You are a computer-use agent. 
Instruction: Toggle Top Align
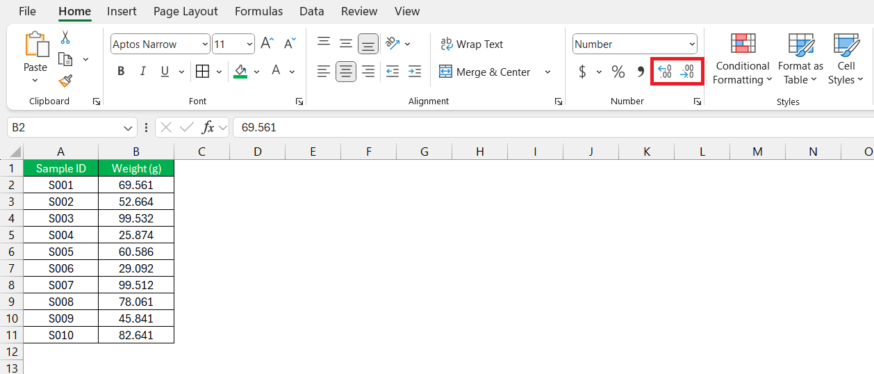point(324,43)
